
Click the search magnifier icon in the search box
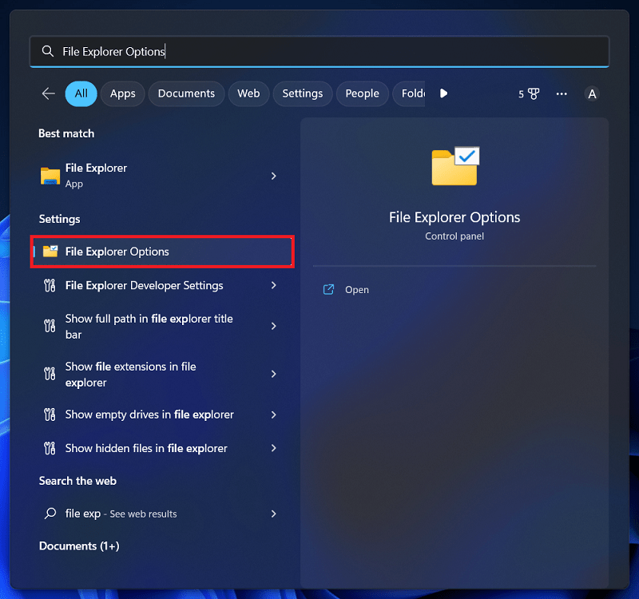pos(47,50)
